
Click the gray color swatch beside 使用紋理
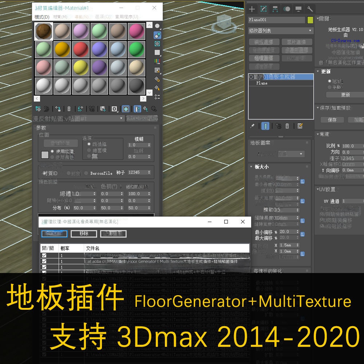(45, 155)
